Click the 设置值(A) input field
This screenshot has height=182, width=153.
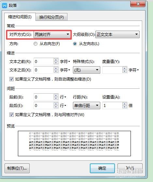click(112, 105)
